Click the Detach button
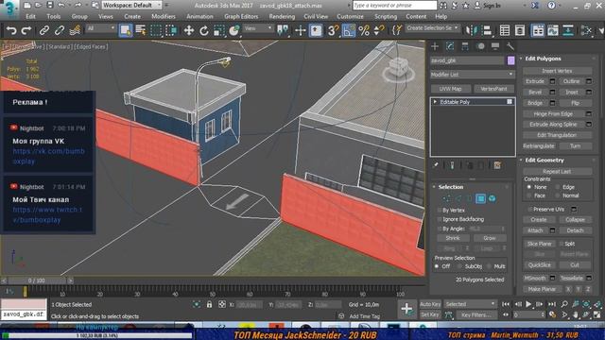The width and height of the screenshot is (605, 340). click(x=575, y=230)
